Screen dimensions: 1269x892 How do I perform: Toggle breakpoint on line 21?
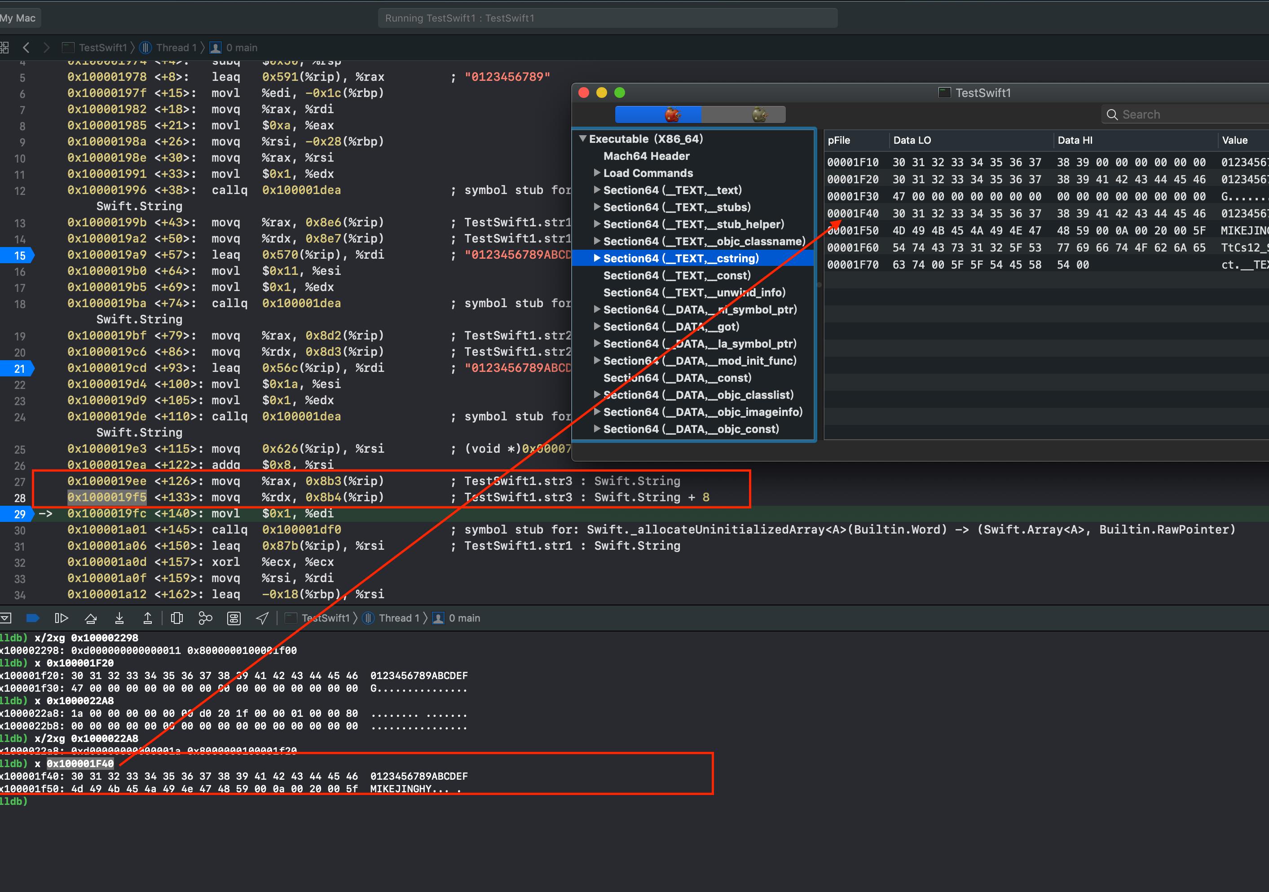[17, 369]
